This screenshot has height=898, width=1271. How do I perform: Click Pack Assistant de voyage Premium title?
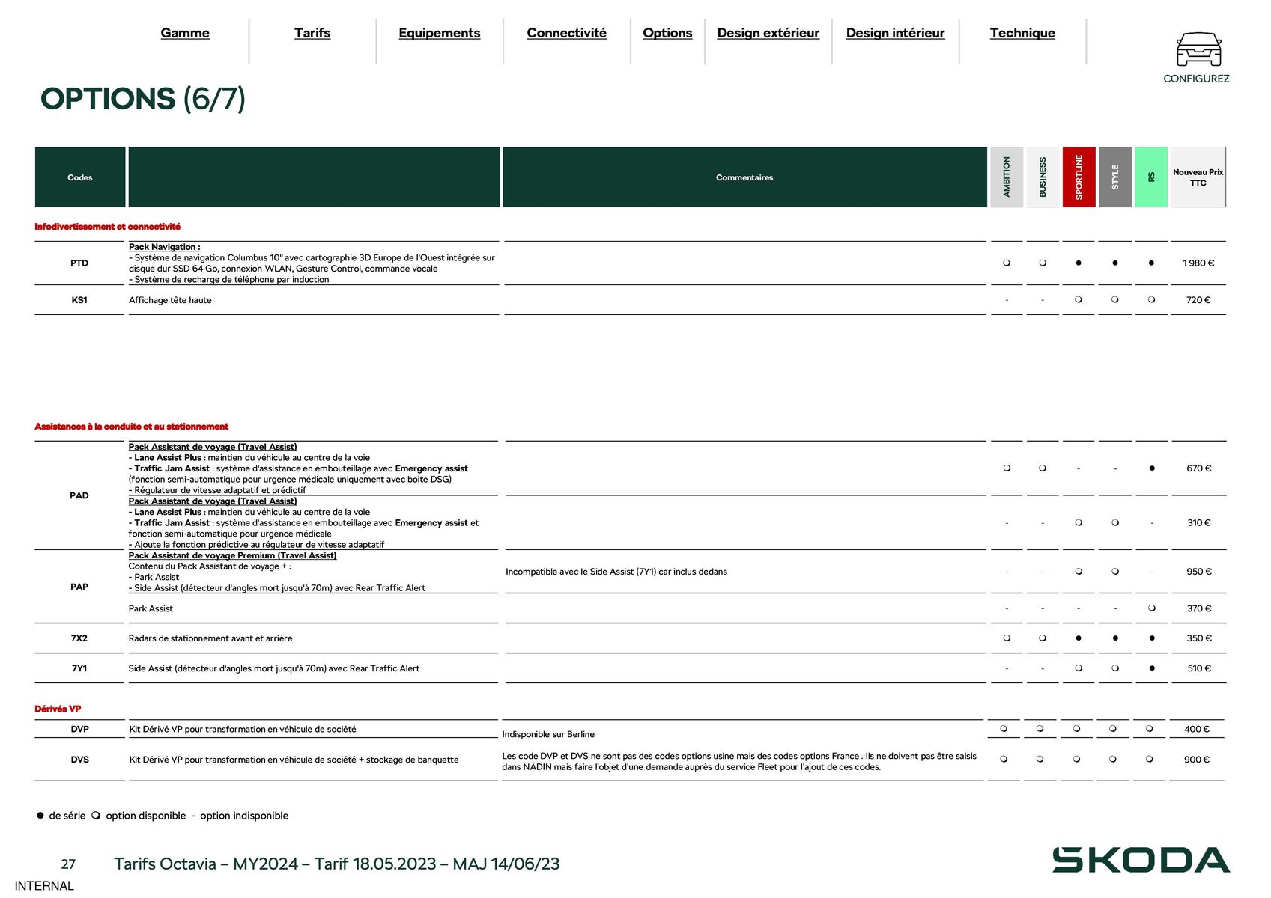(232, 555)
